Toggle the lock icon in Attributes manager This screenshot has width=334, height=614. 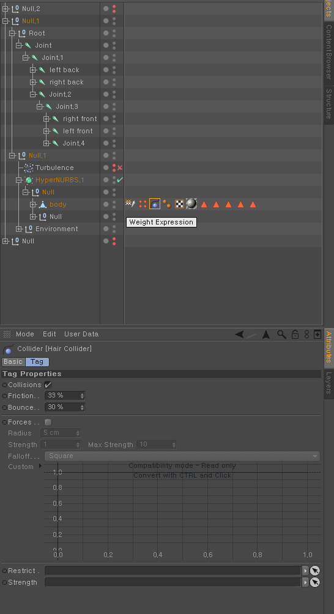(295, 335)
